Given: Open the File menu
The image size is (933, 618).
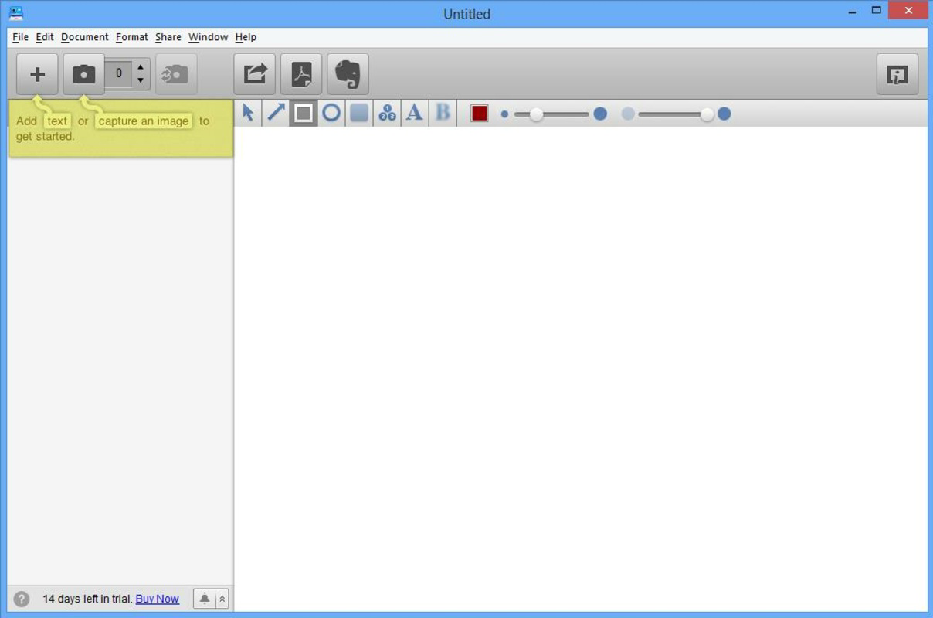Looking at the screenshot, I should coord(20,37).
